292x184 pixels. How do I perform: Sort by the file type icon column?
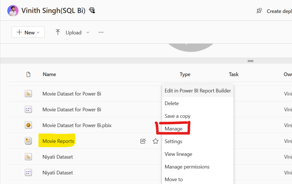tap(28, 75)
